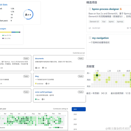Click the darkest green cell in January contribution grid
The image size is (131, 131).
[97, 75]
